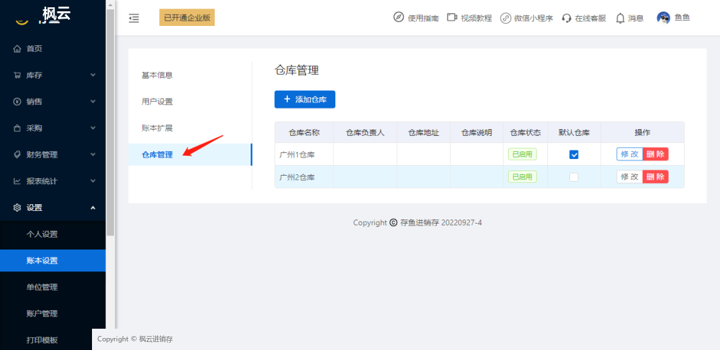Click the 默认仓库 column header
Viewport: 720px width, 350px height.
(574, 133)
